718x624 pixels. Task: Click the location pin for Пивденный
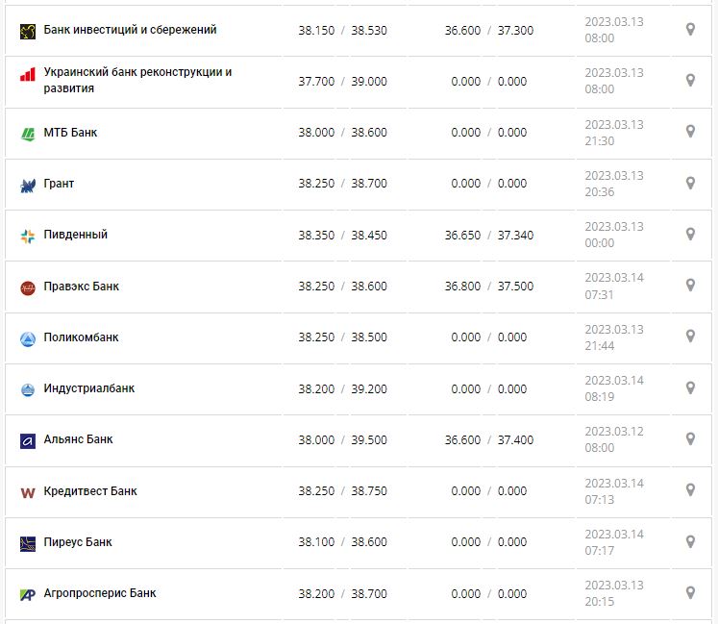click(690, 234)
